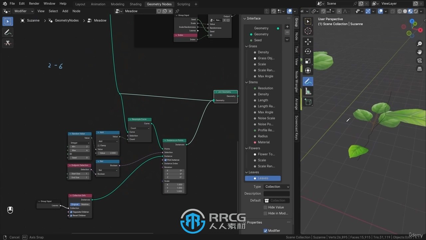Activate the Annotate tool in node editor
Image resolution: width=426 pixels, height=240 pixels.
tap(8, 32)
